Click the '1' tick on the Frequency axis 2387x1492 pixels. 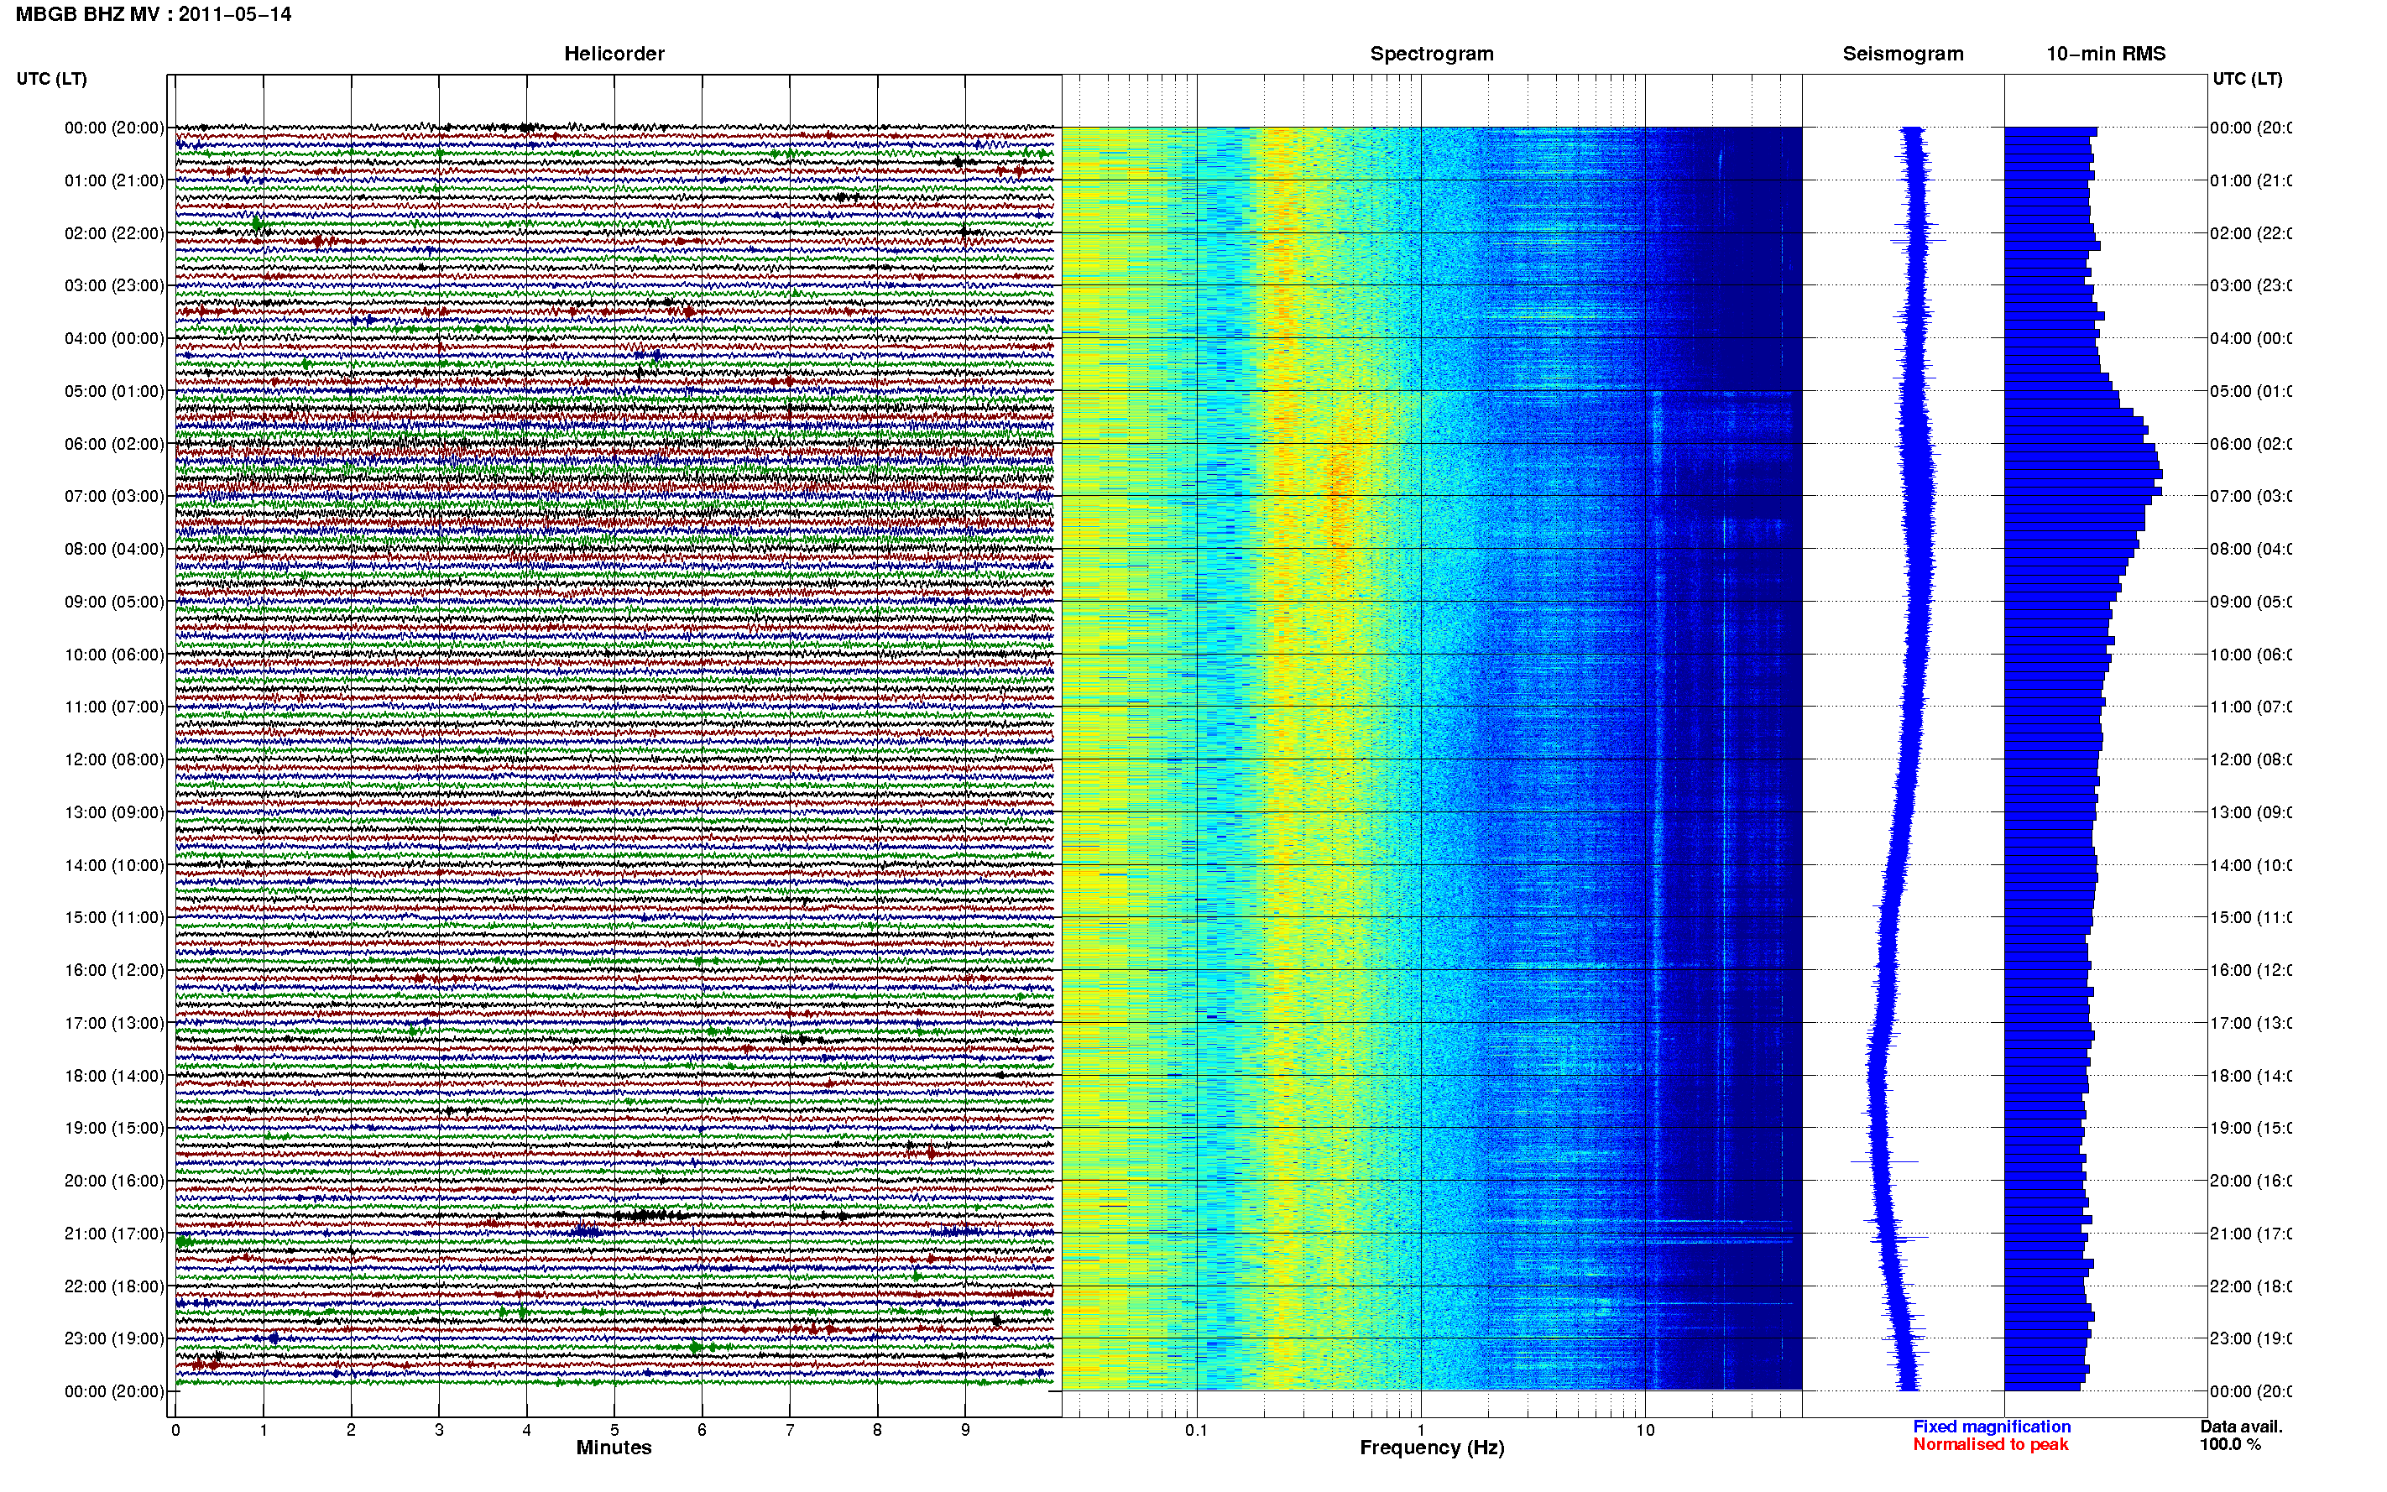pyautogui.click(x=1421, y=1430)
